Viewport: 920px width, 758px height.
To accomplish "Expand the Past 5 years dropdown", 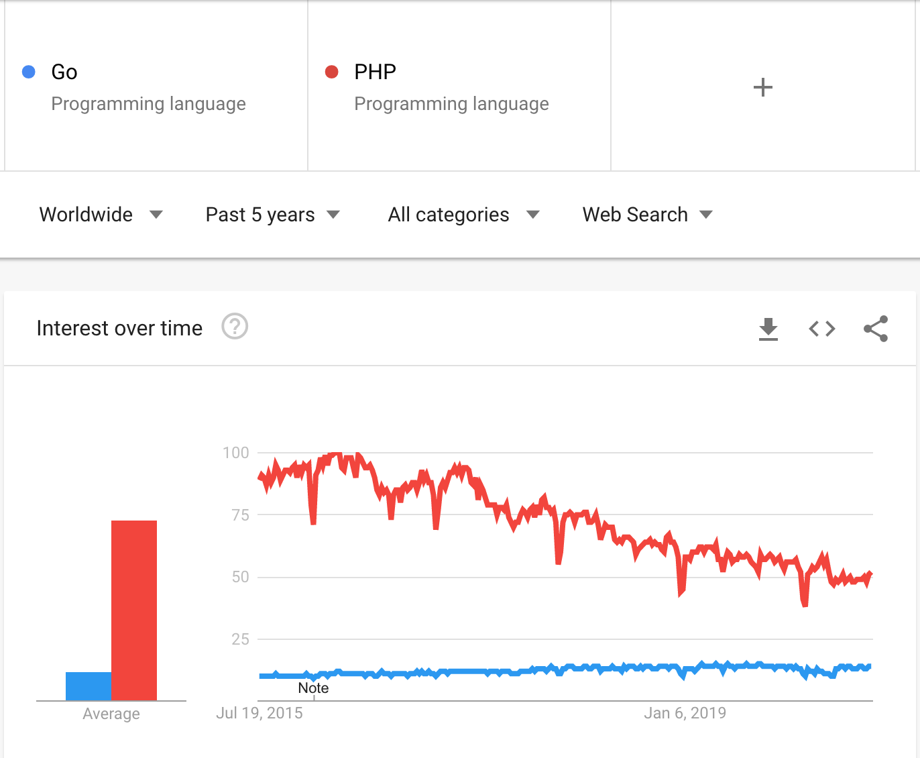I will pyautogui.click(x=272, y=215).
